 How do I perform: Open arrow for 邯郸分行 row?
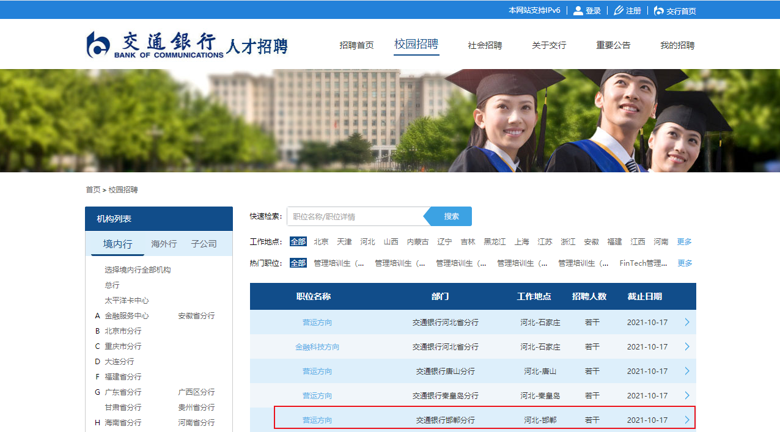tap(687, 420)
